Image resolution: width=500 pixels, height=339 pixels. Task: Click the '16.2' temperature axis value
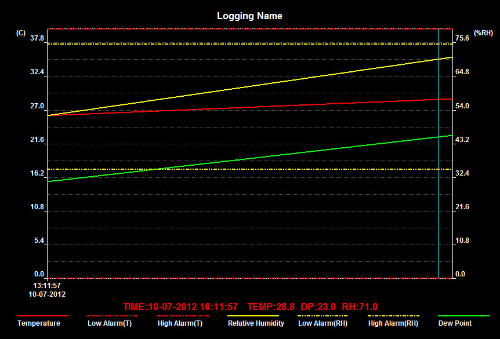37,173
